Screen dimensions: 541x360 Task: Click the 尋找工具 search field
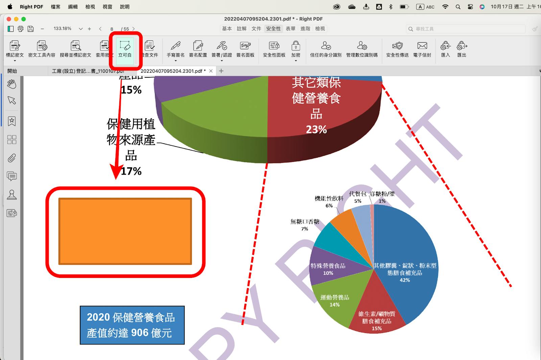point(466,29)
